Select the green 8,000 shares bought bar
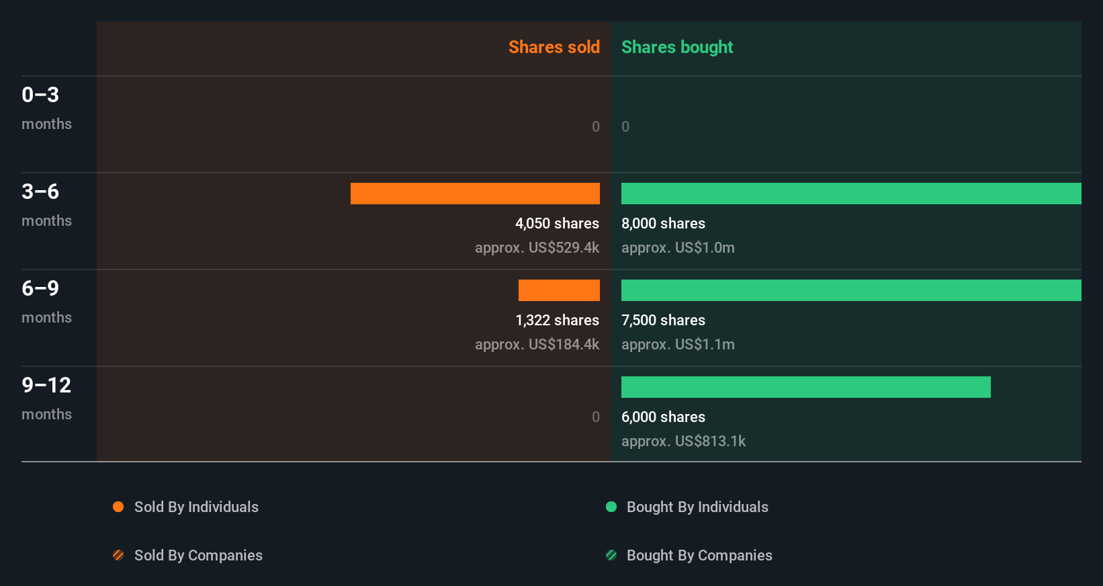 click(x=851, y=194)
